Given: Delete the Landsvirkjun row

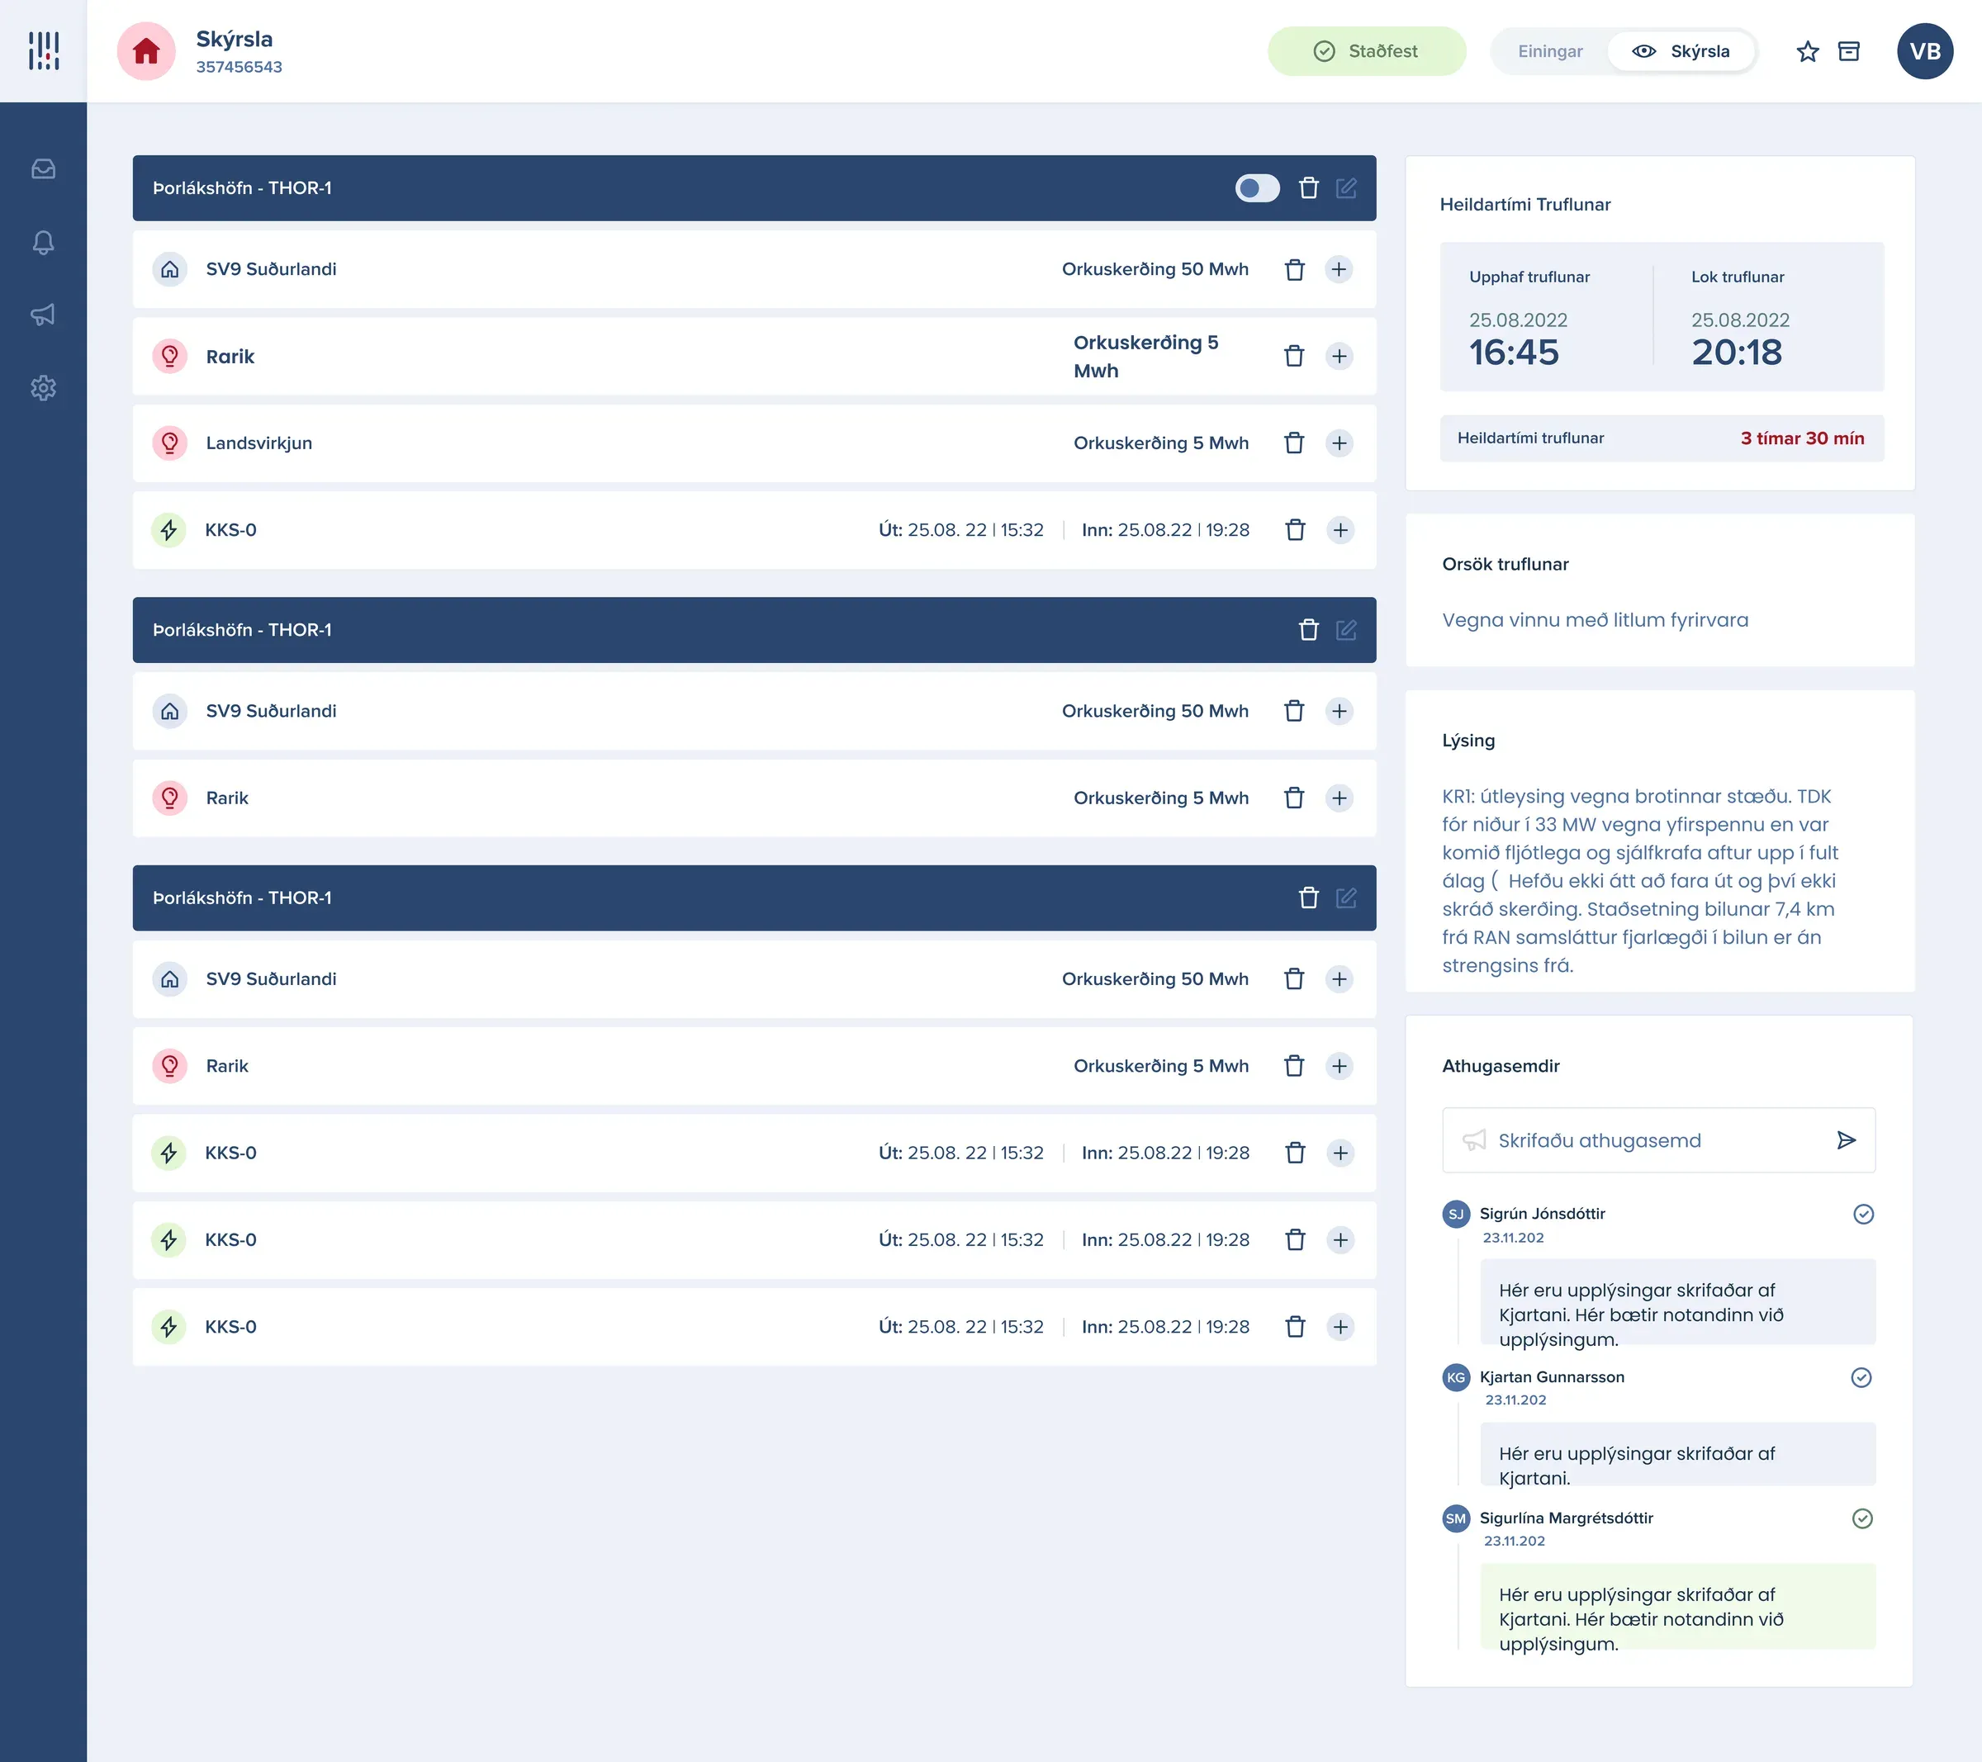Looking at the screenshot, I should (1295, 443).
